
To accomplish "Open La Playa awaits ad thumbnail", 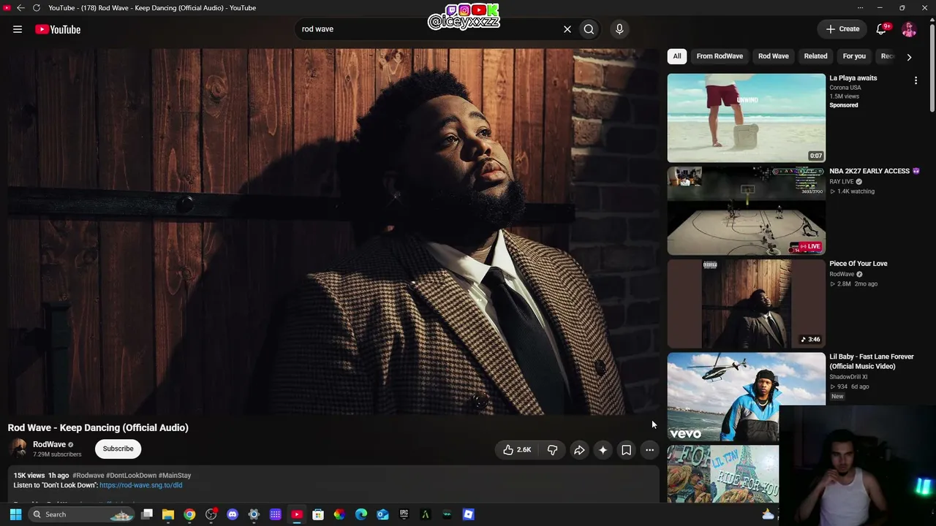I will [x=746, y=118].
